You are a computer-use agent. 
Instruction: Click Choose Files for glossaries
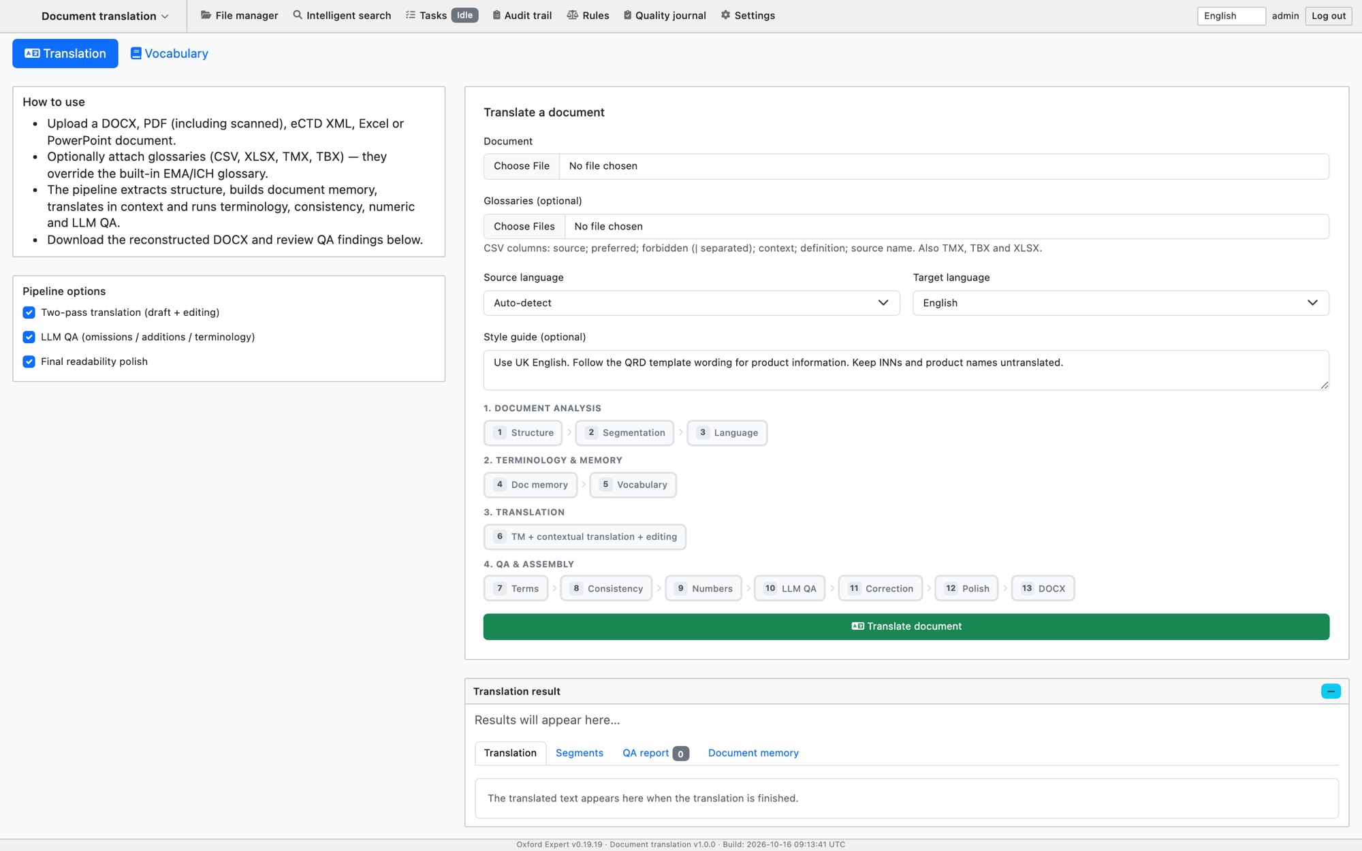click(524, 226)
